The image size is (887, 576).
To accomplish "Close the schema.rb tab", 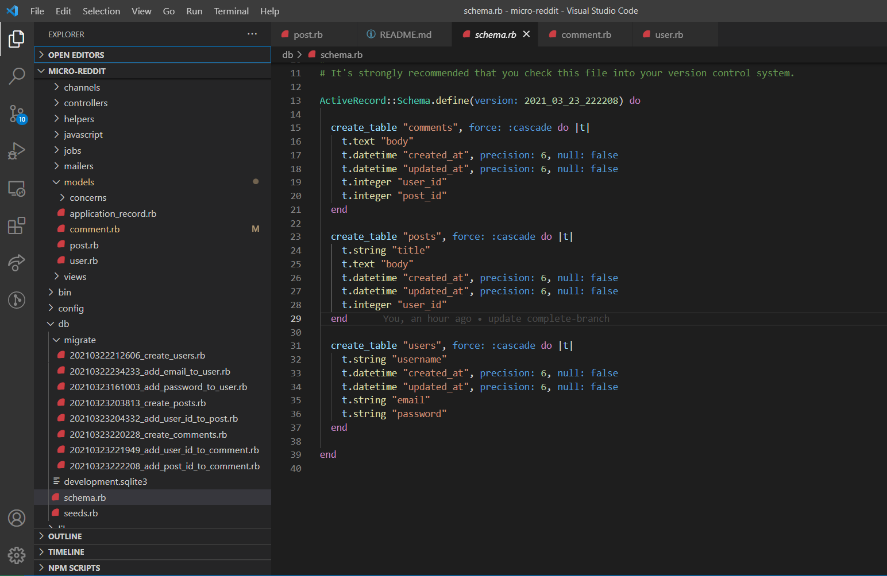I will point(526,34).
